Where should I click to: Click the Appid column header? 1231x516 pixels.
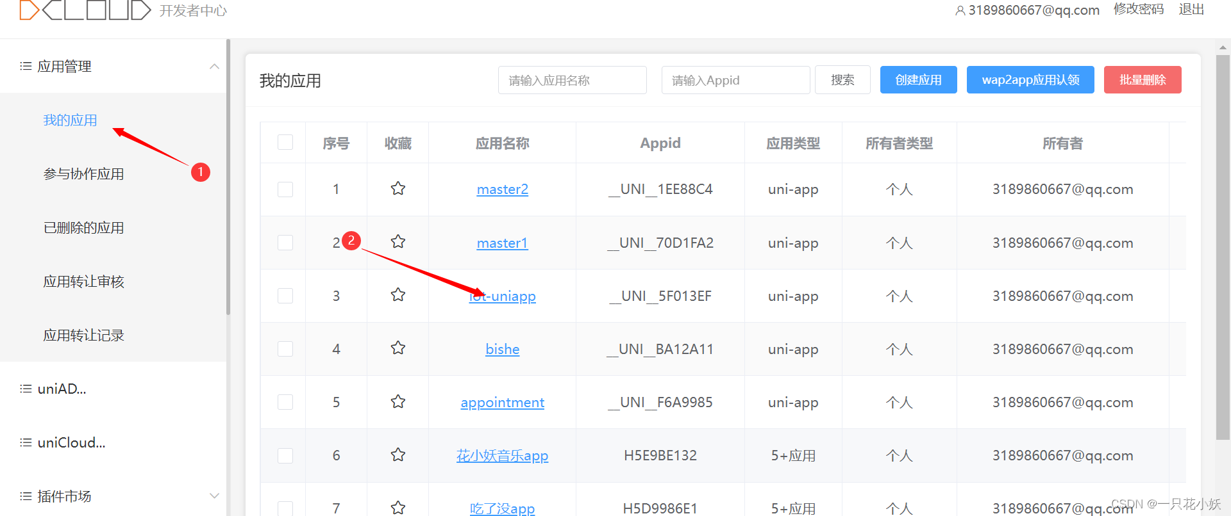(x=660, y=143)
